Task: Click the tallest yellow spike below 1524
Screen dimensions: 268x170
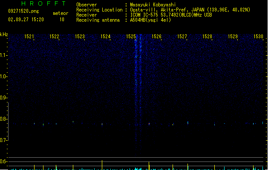Action: pos(102,165)
